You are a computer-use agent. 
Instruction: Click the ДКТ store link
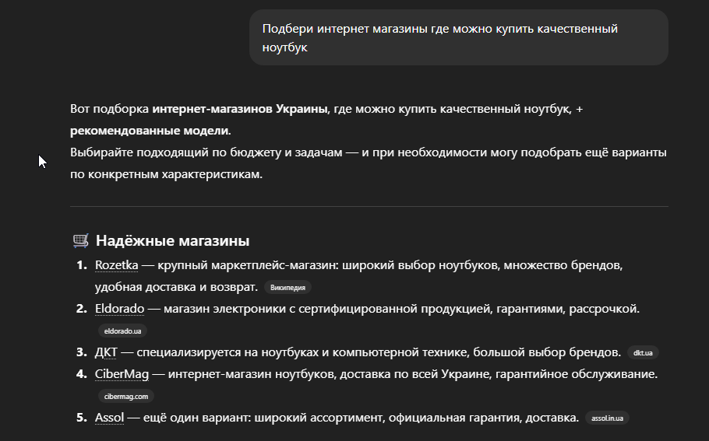pos(107,352)
